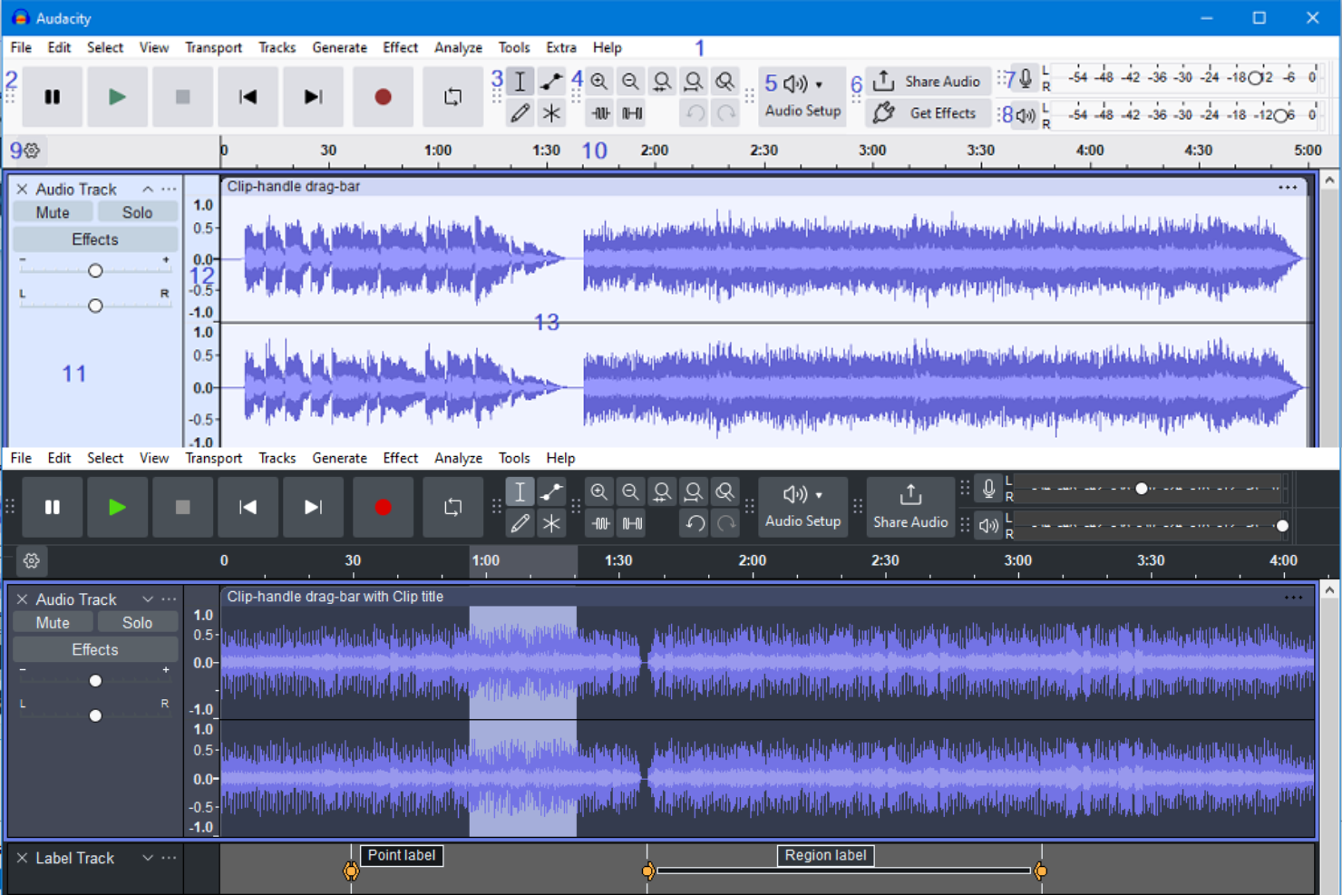The image size is (1342, 895).
Task: Open the Extra menu
Action: (561, 48)
